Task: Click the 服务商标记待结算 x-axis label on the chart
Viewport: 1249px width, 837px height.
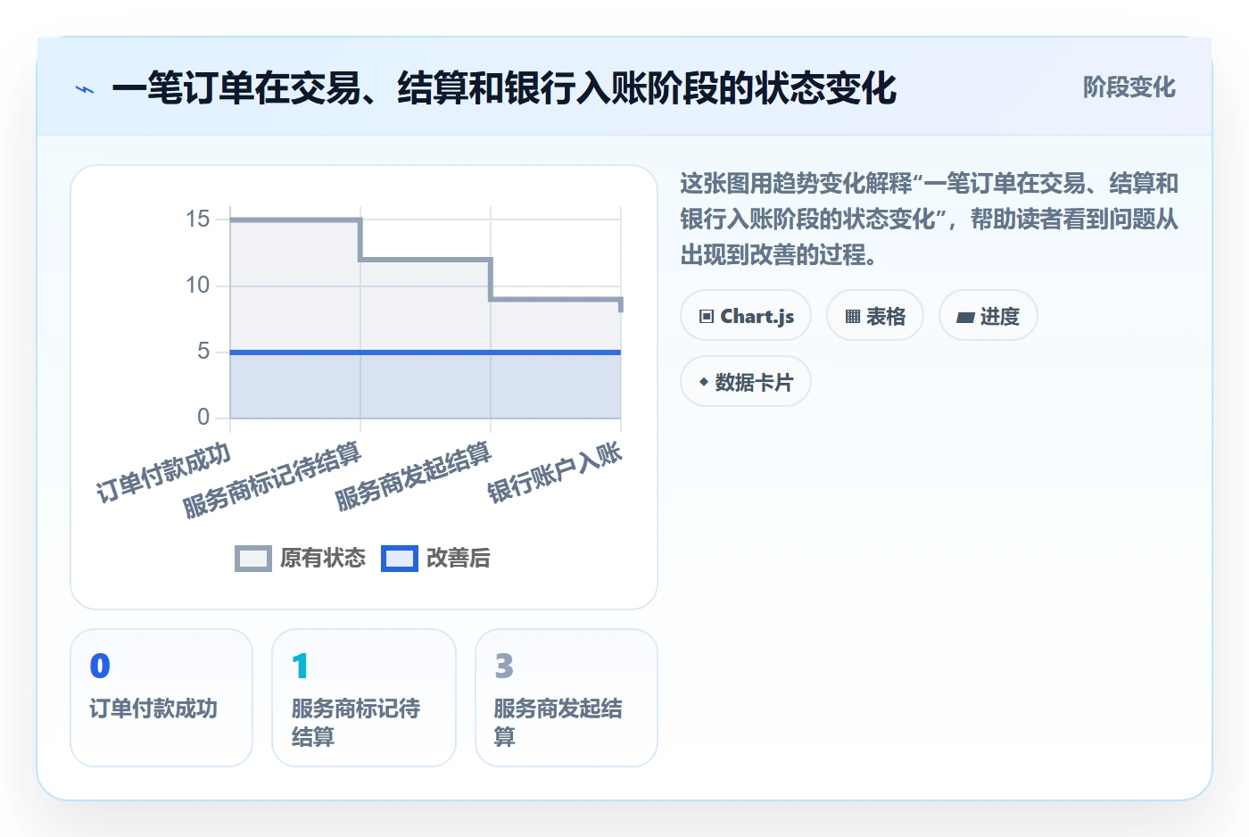Action: 272,480
